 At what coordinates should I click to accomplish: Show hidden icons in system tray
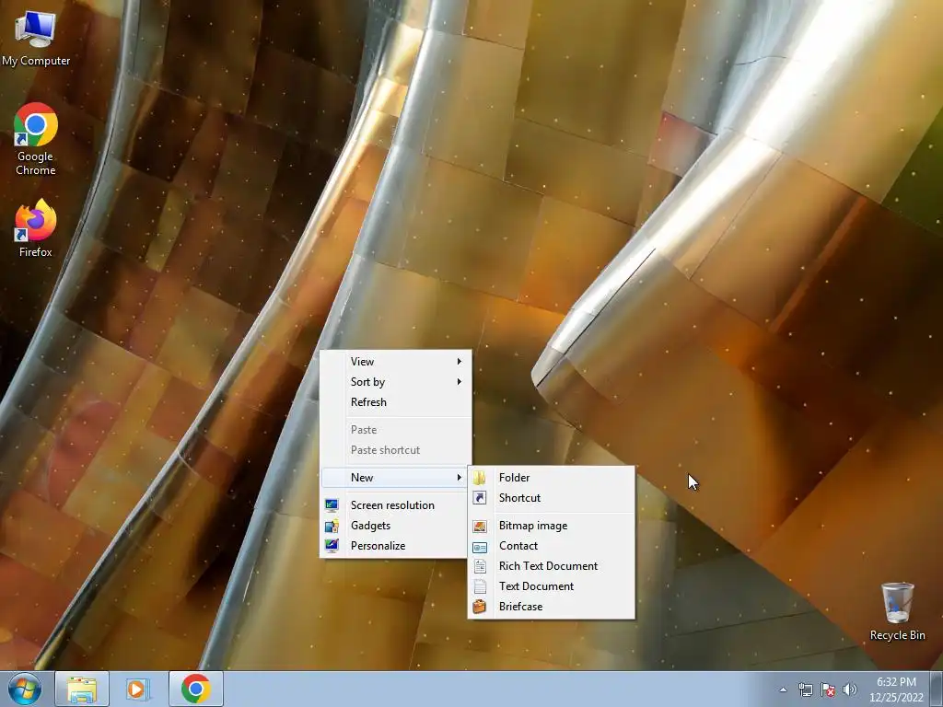[x=783, y=690]
